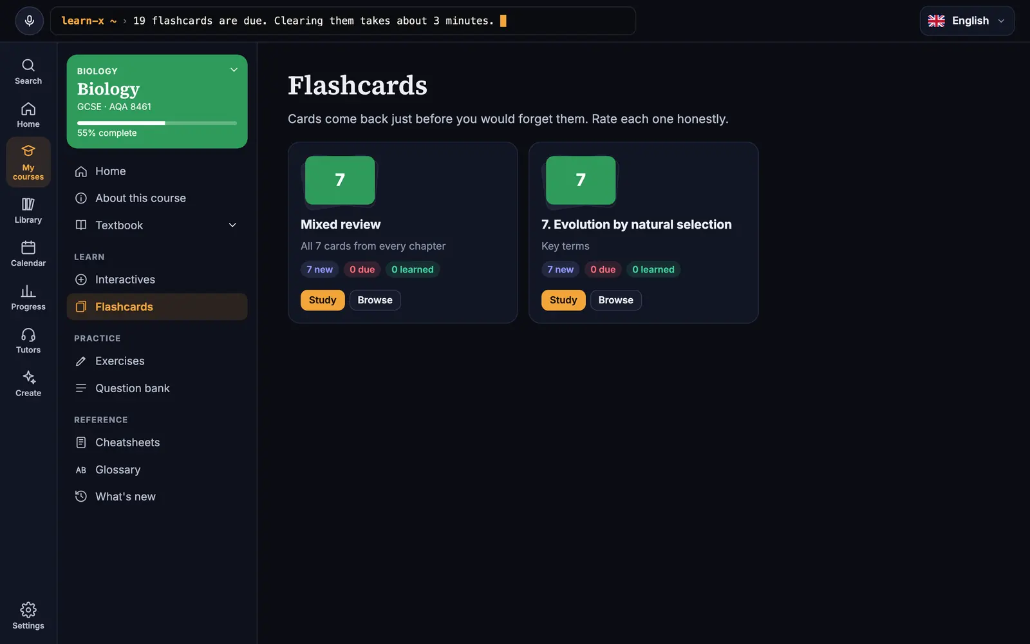The image size is (1030, 644).
Task: Click the Mixed review green card stack
Action: tap(340, 181)
